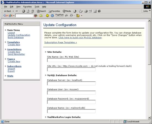Click the Build Database sidebar link
The image size is (152, 124).
[x=16, y=37]
